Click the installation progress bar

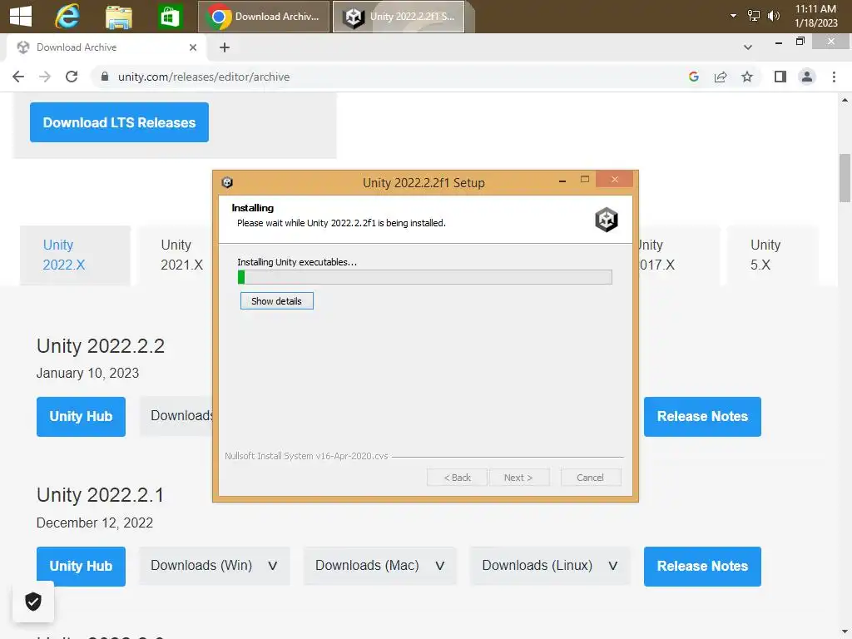click(425, 277)
